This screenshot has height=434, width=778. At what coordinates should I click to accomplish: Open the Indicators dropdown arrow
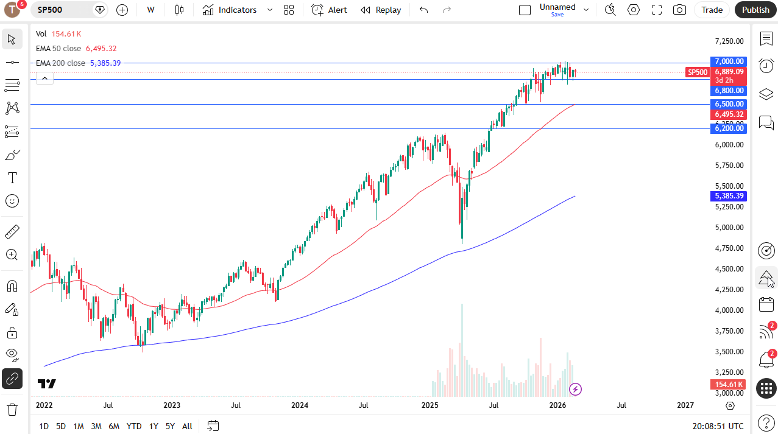click(x=269, y=10)
